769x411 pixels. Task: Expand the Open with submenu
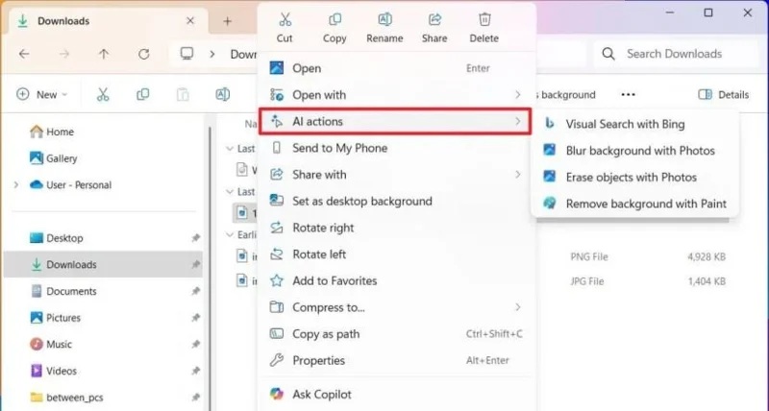pos(396,94)
